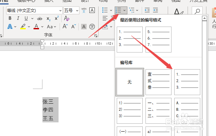Expand multilevel list dropdown arrow
216x136 pixels.
(x=137, y=11)
